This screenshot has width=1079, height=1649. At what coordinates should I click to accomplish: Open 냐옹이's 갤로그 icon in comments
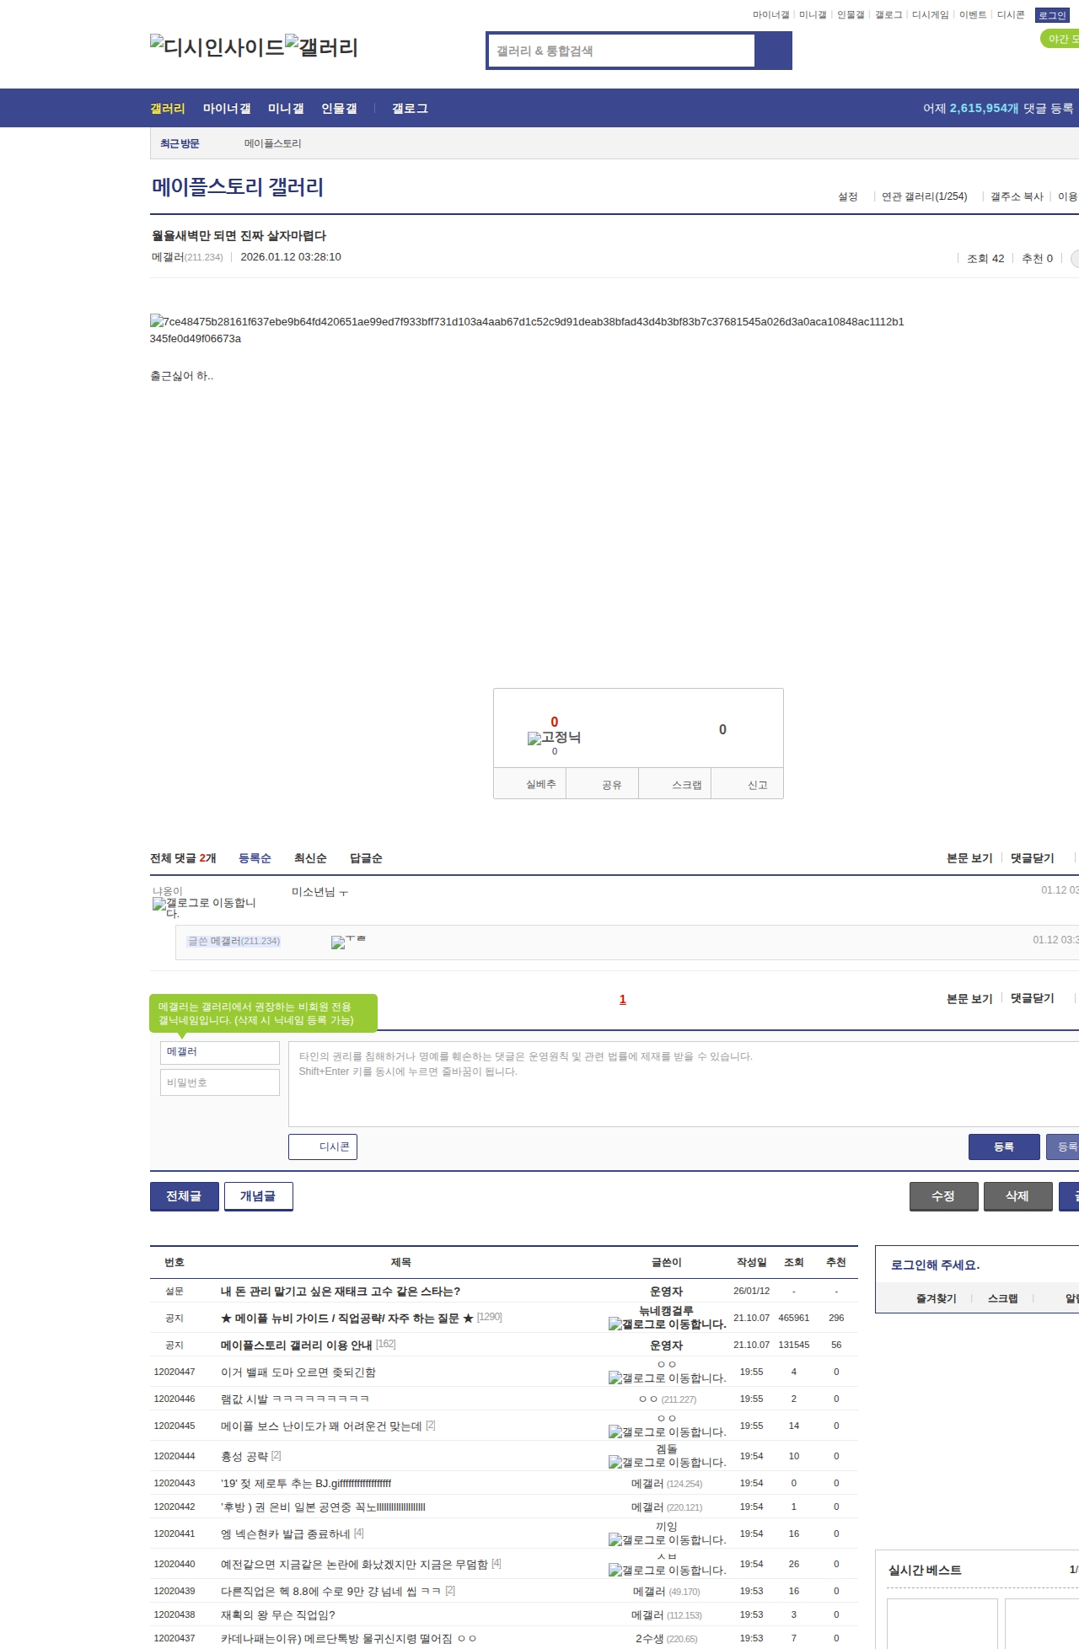pos(204,907)
